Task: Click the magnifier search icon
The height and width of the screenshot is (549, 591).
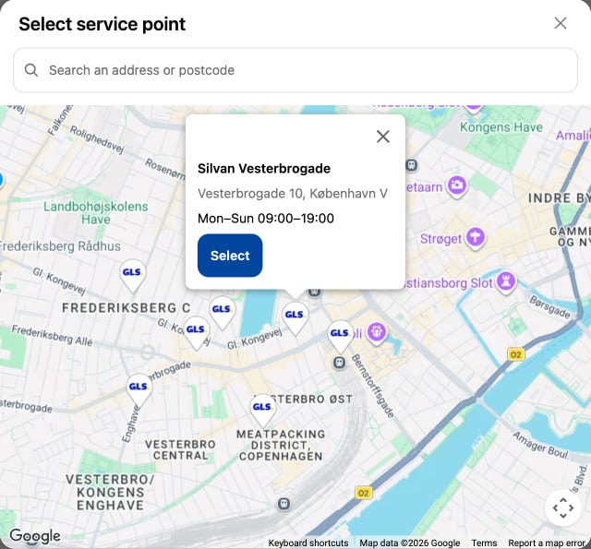Action: tap(31, 70)
